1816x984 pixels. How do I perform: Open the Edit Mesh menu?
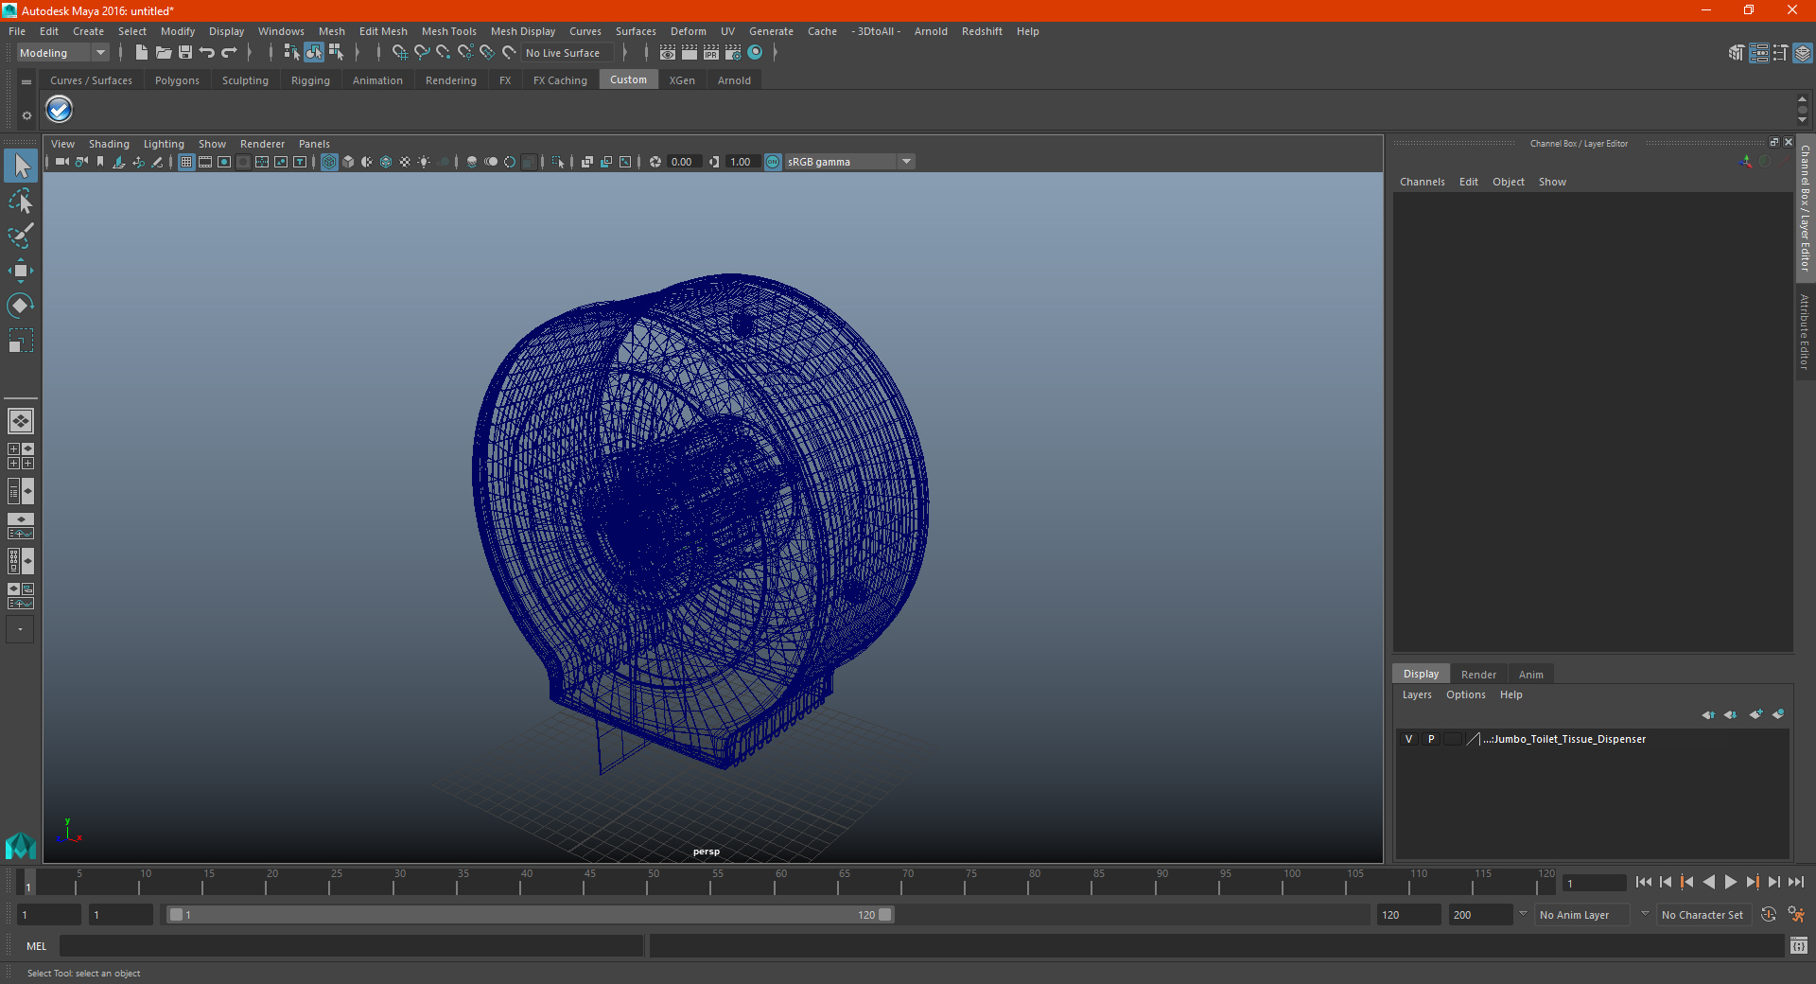(x=383, y=31)
